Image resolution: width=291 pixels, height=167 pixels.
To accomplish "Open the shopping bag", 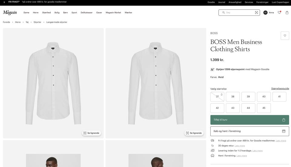I will point(287,12).
